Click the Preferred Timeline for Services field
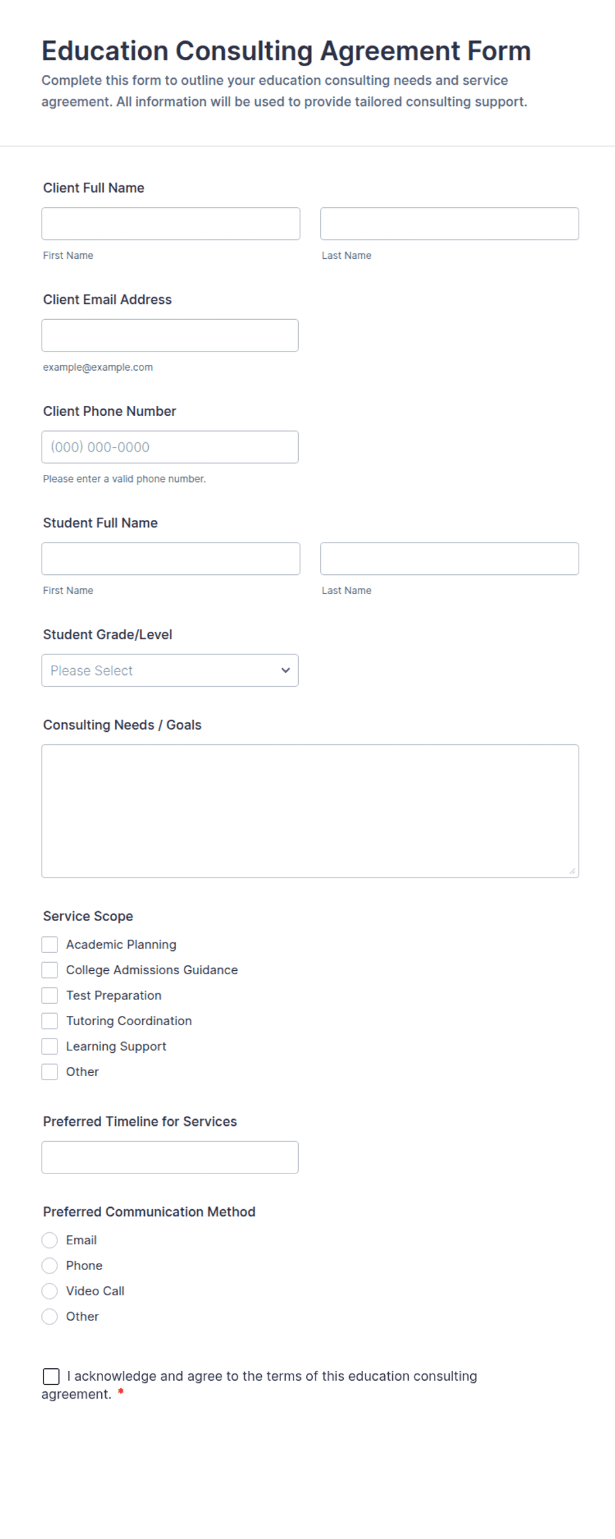Image resolution: width=615 pixels, height=1539 pixels. pos(170,1158)
